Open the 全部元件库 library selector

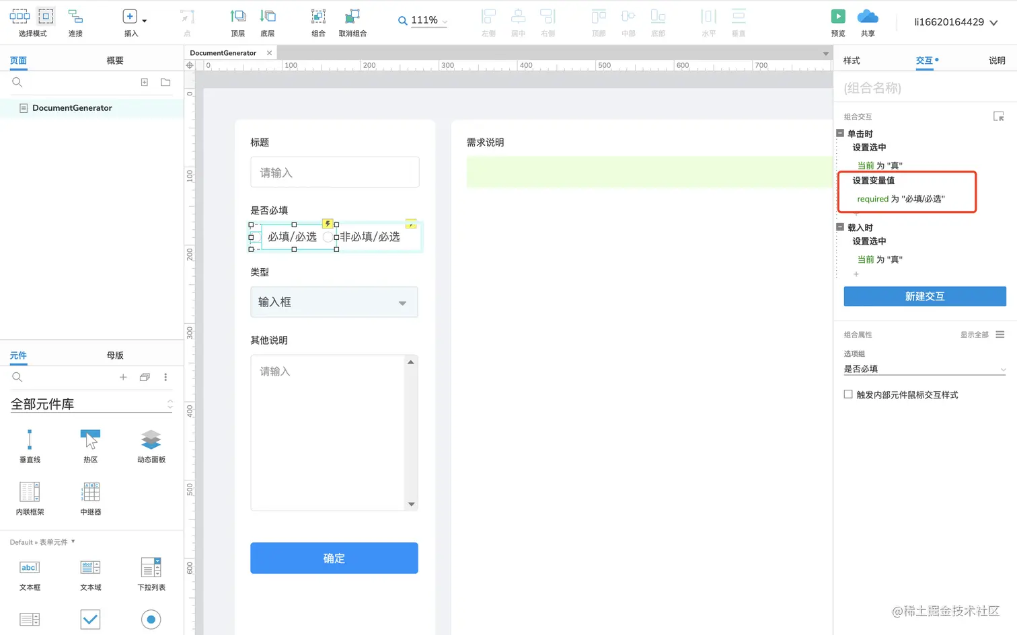(x=91, y=404)
